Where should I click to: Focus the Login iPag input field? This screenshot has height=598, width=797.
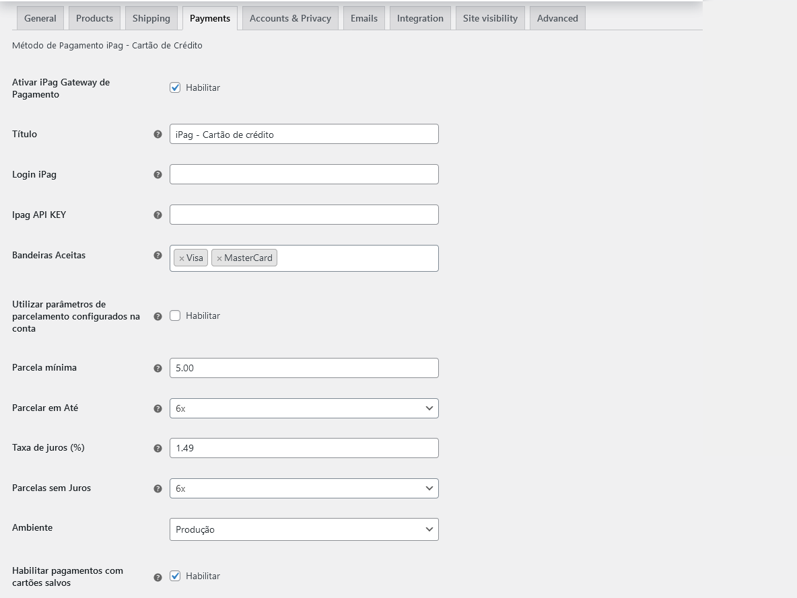[x=304, y=174]
